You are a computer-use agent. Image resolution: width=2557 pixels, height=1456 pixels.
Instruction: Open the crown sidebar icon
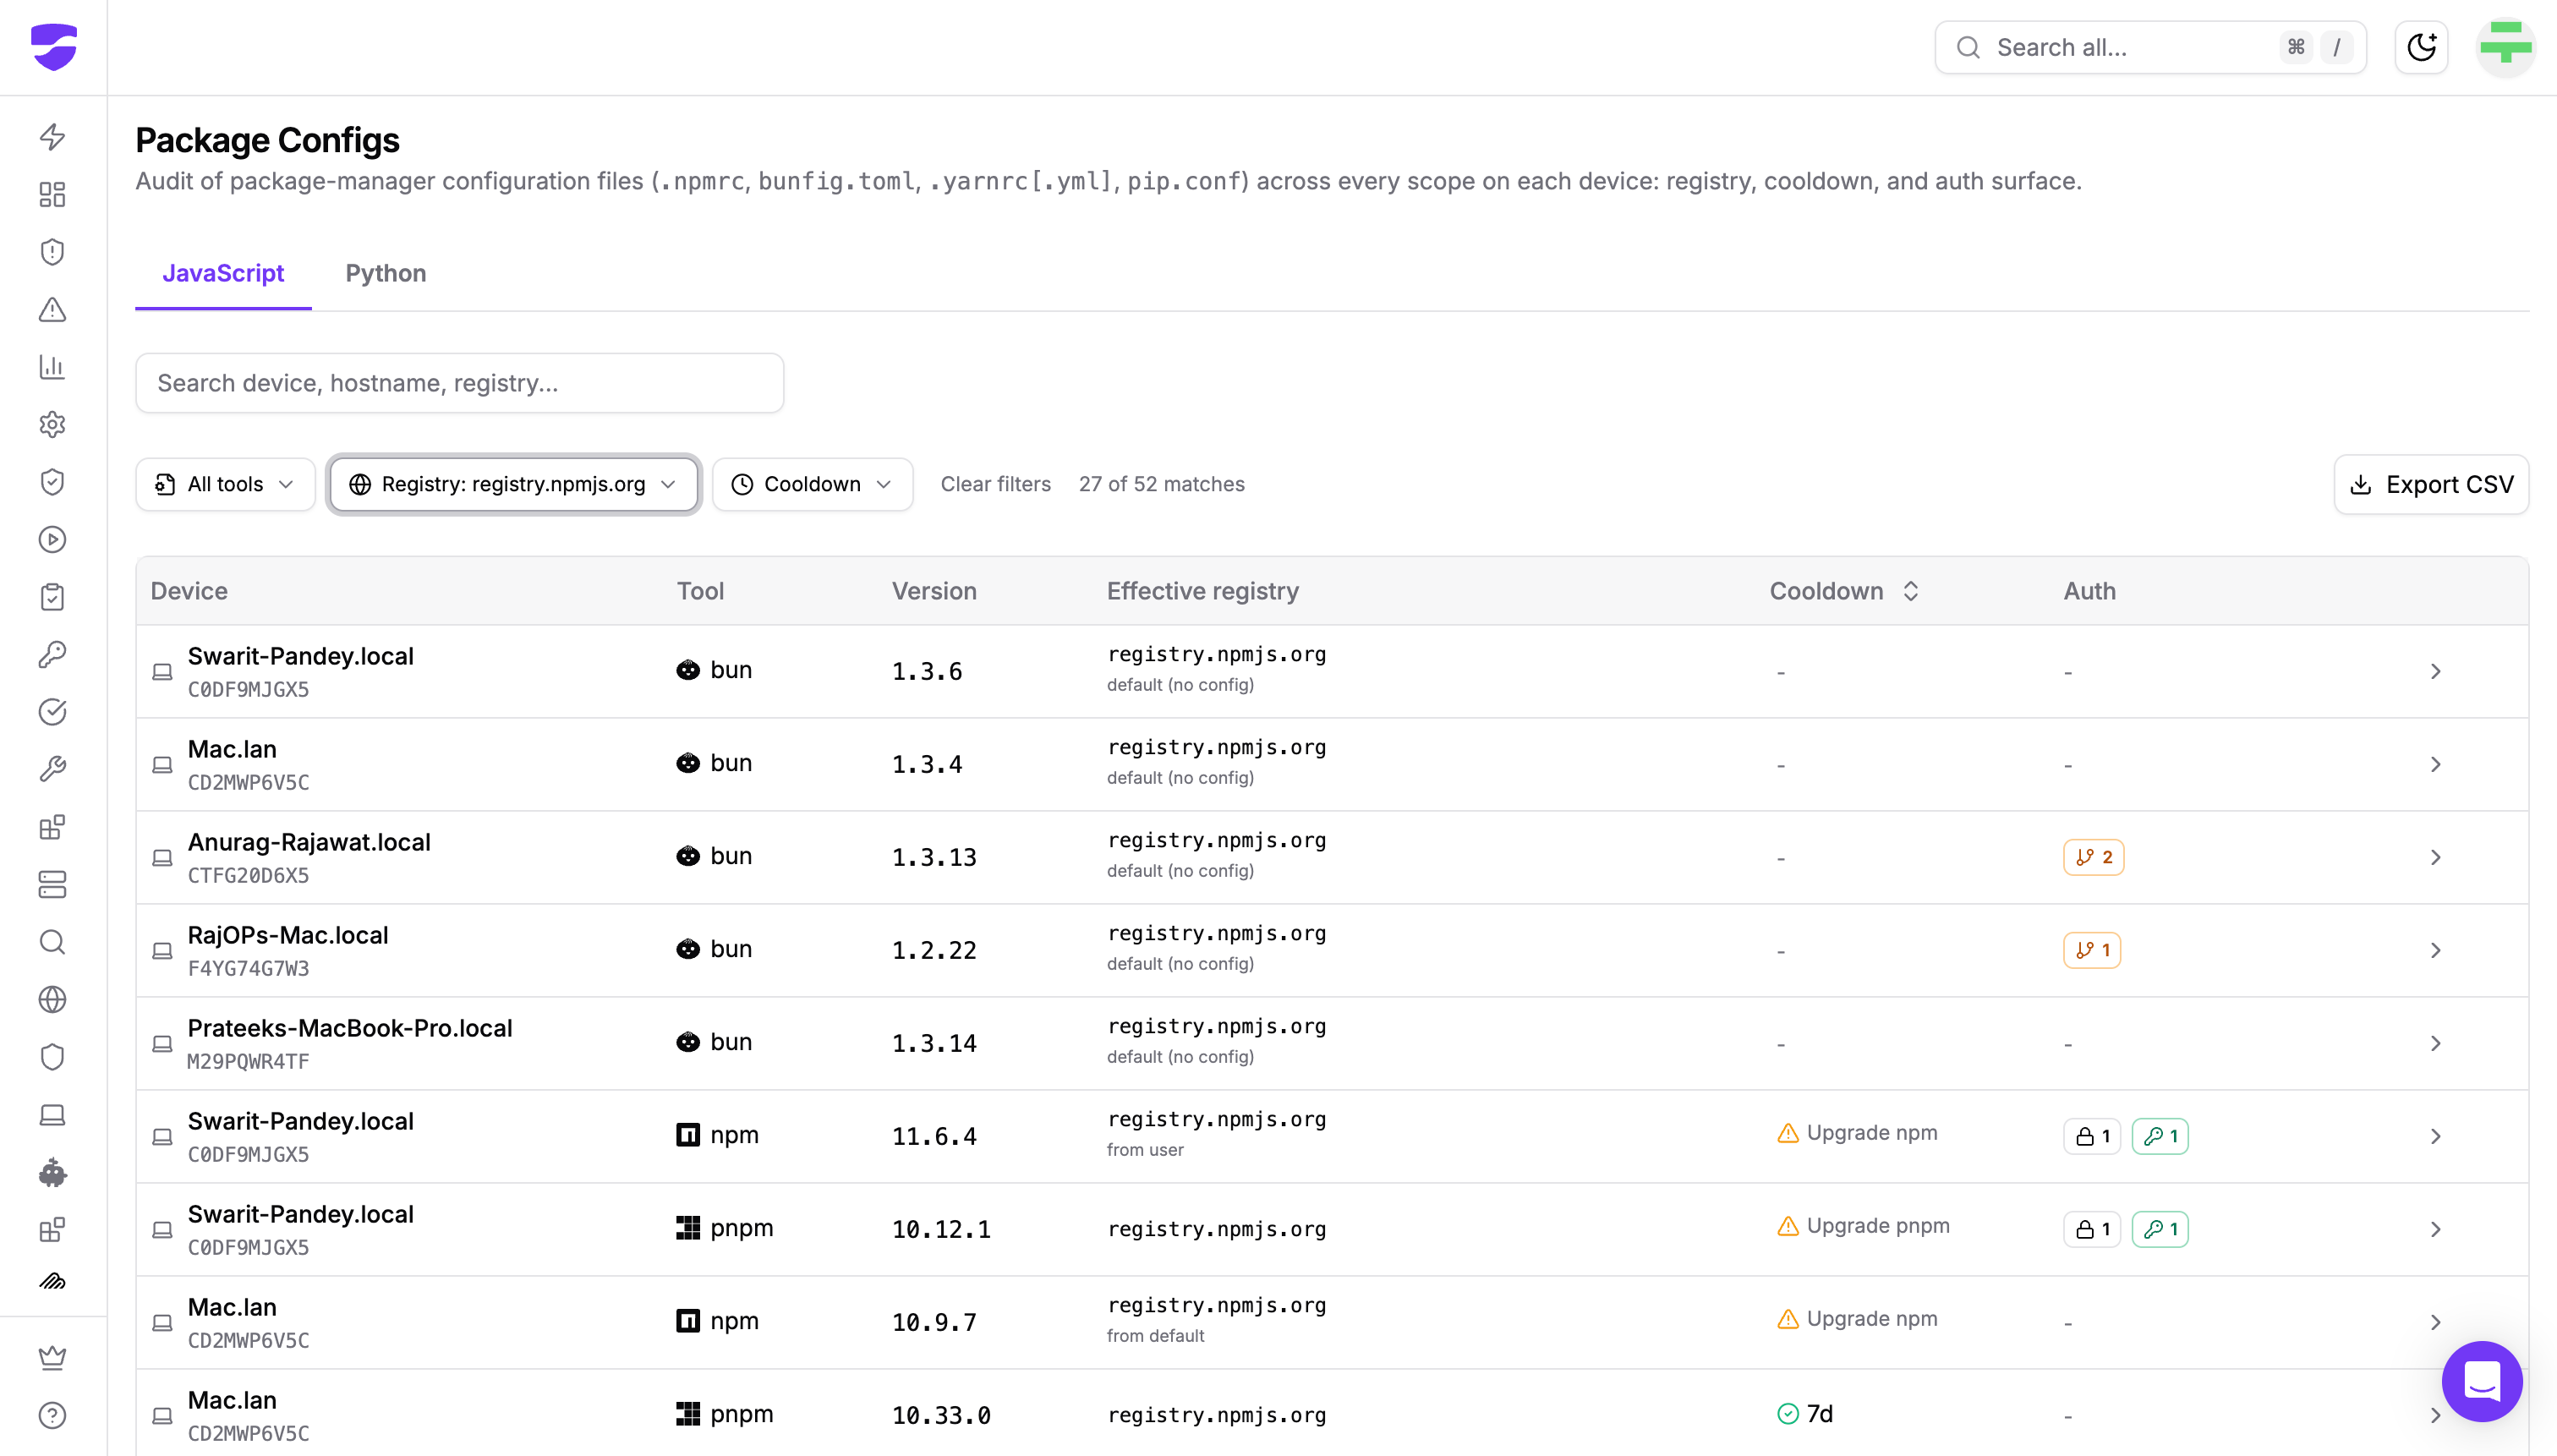click(x=53, y=1357)
